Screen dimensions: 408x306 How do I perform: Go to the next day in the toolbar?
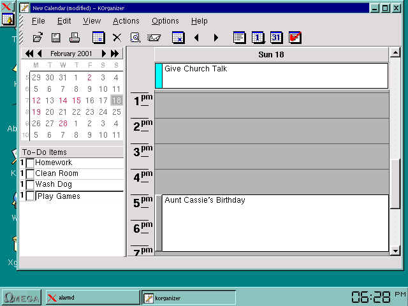215,38
